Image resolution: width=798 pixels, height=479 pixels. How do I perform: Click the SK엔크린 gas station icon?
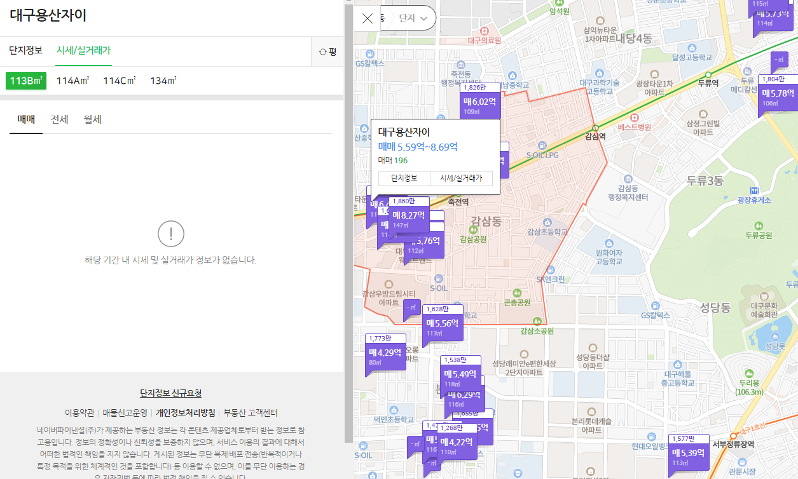tap(551, 269)
